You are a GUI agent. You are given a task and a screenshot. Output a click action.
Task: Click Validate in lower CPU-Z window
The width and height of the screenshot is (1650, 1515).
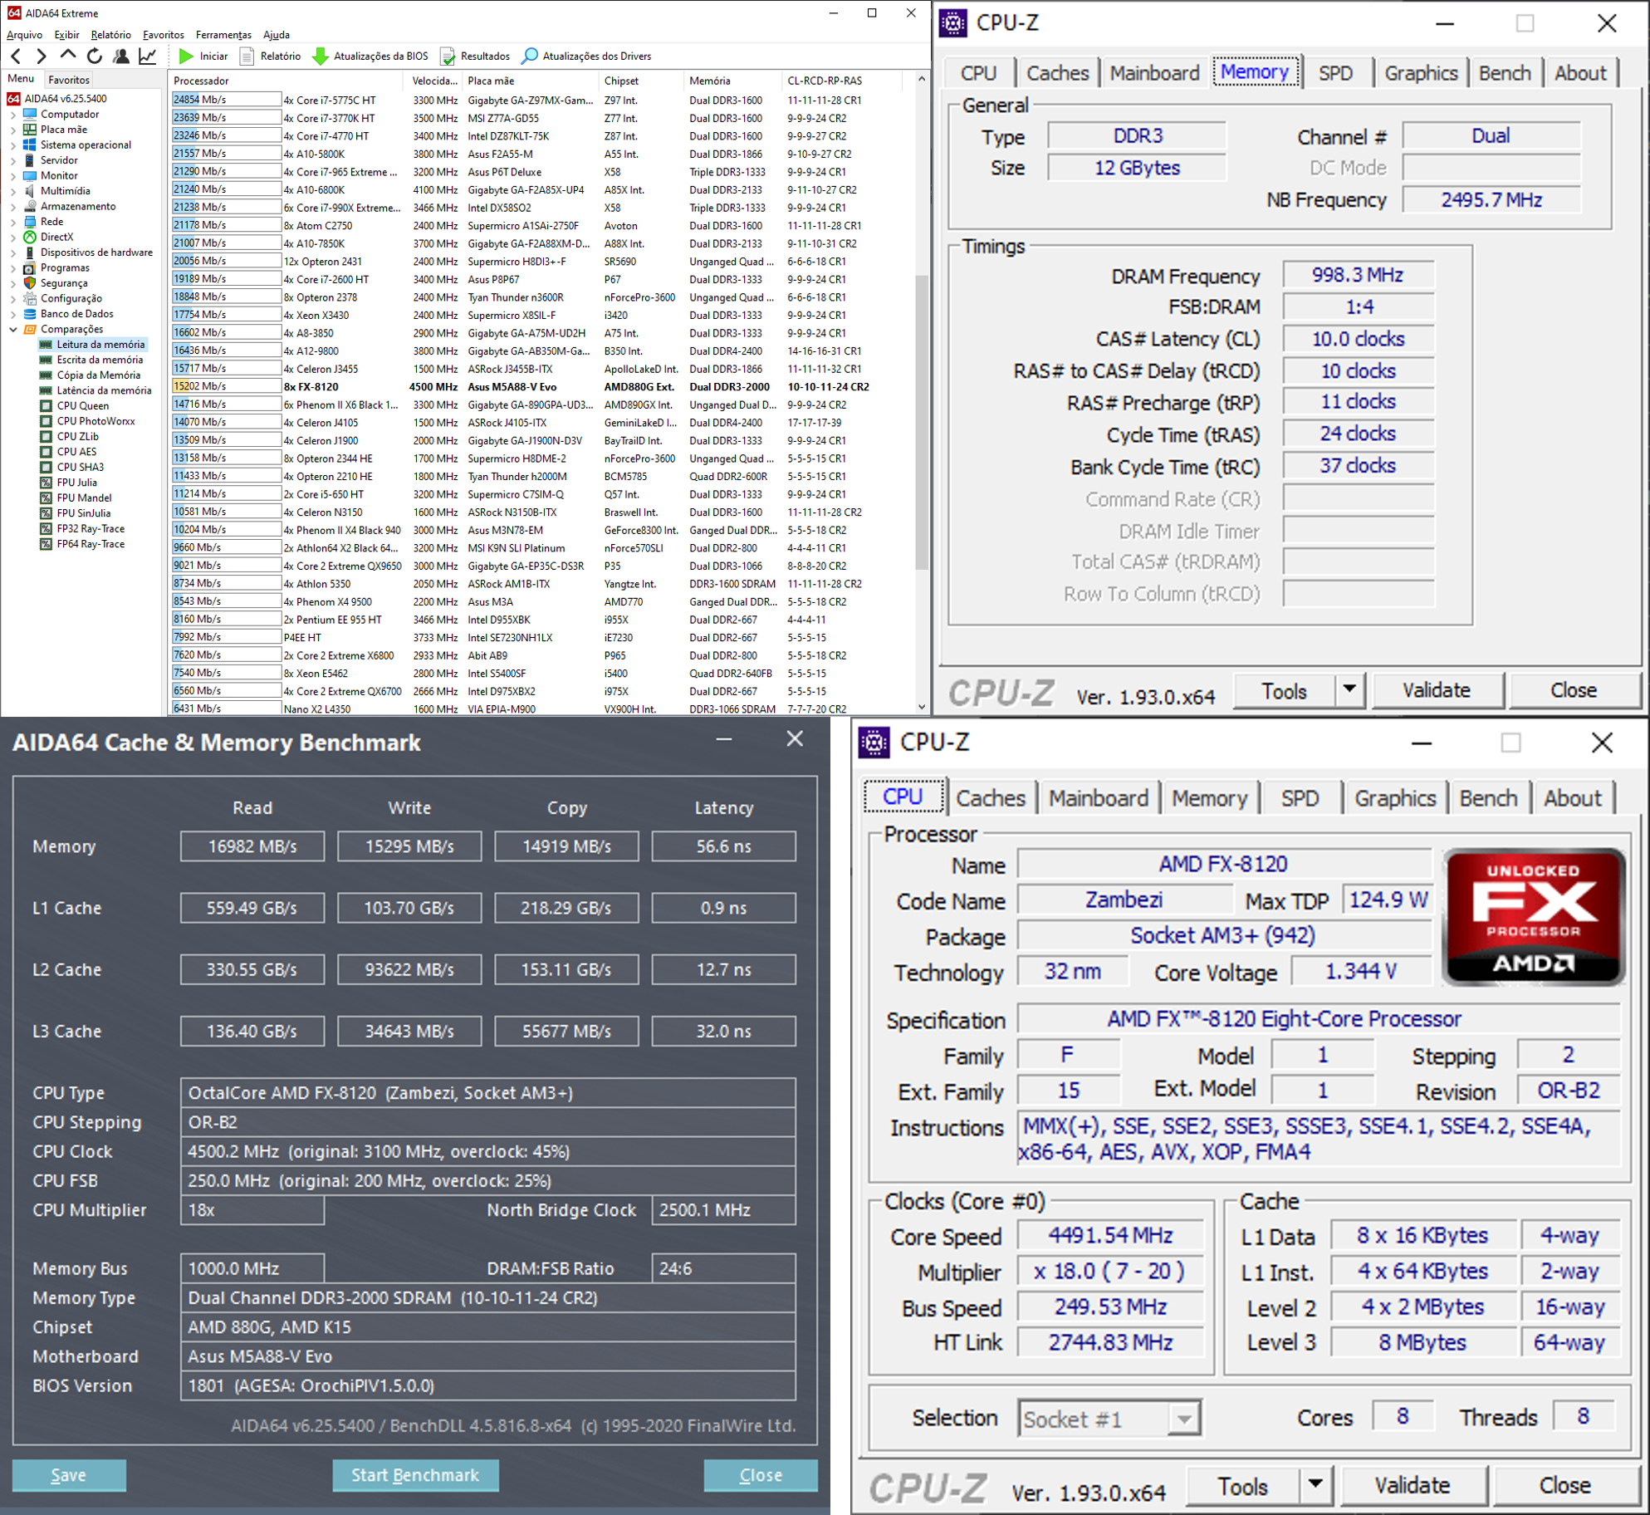[1412, 1485]
